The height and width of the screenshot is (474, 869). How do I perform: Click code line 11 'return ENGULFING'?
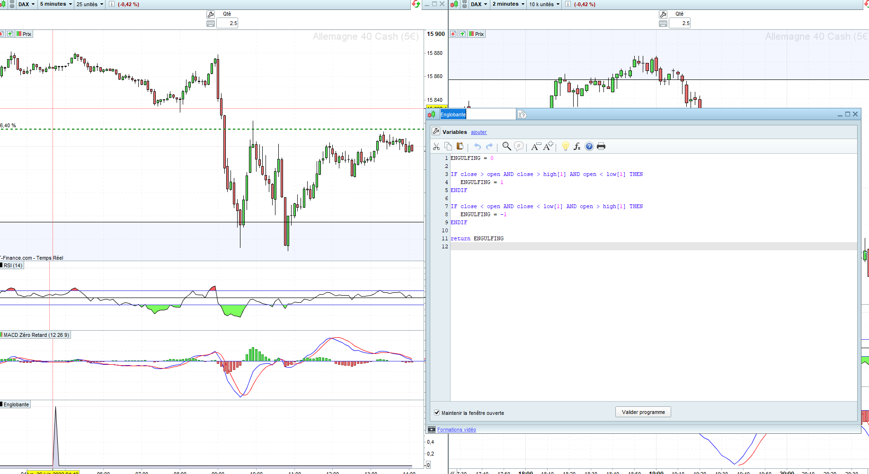point(477,238)
